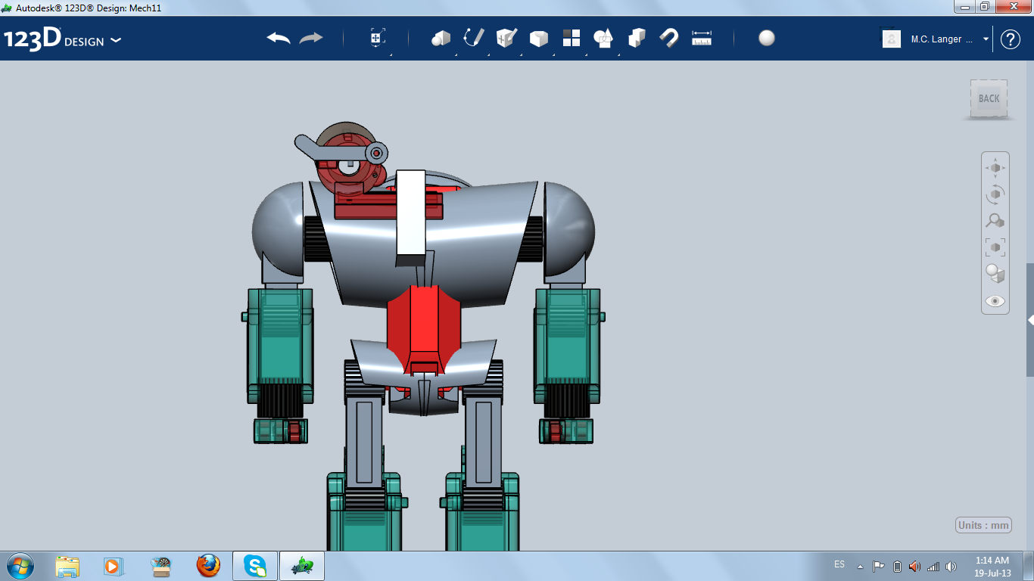This screenshot has height=581, width=1034.
Task: Open the Modify tool
Action: (538, 39)
